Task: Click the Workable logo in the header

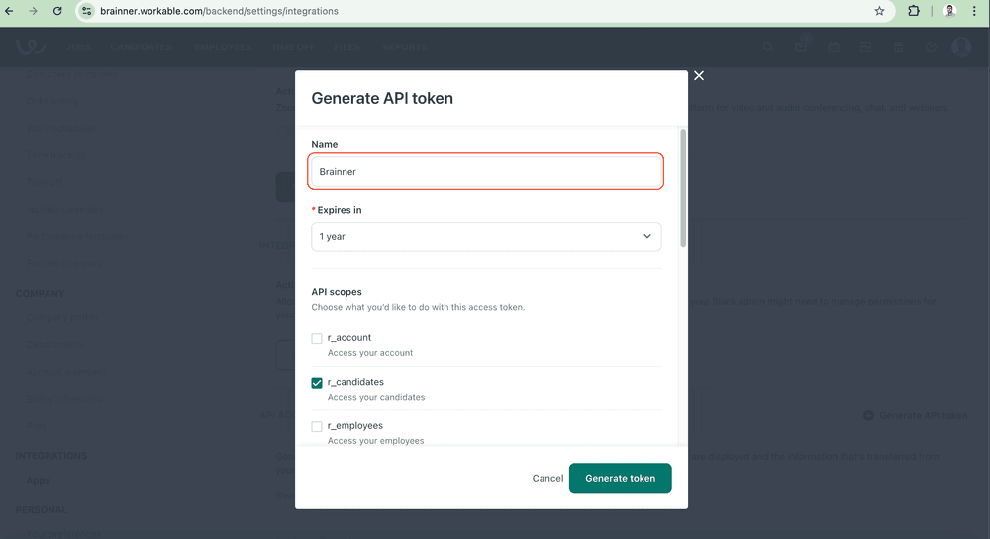Action: coord(31,46)
